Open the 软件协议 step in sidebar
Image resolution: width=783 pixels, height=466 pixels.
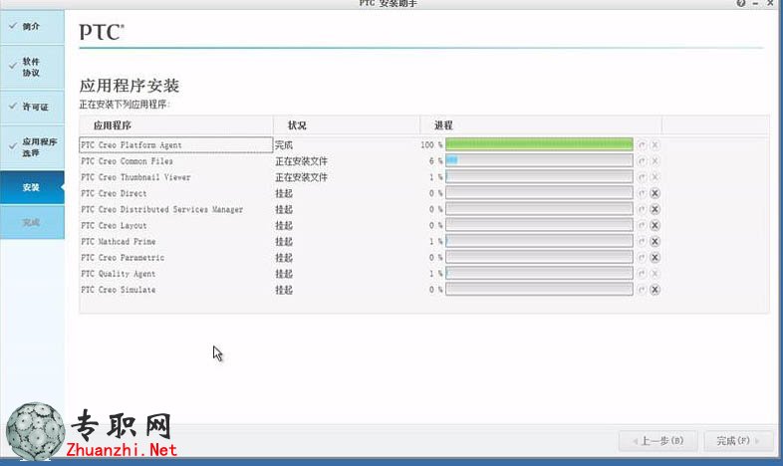click(32, 68)
